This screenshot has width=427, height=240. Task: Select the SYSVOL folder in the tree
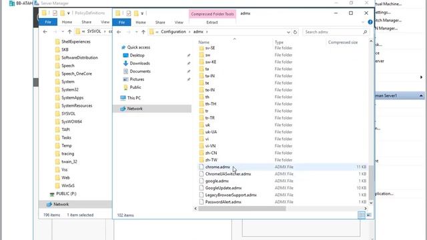point(68,114)
